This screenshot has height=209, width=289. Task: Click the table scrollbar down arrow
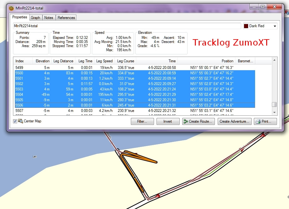[274, 113]
